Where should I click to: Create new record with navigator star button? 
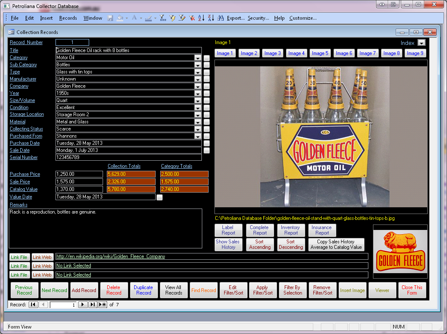[103, 304]
